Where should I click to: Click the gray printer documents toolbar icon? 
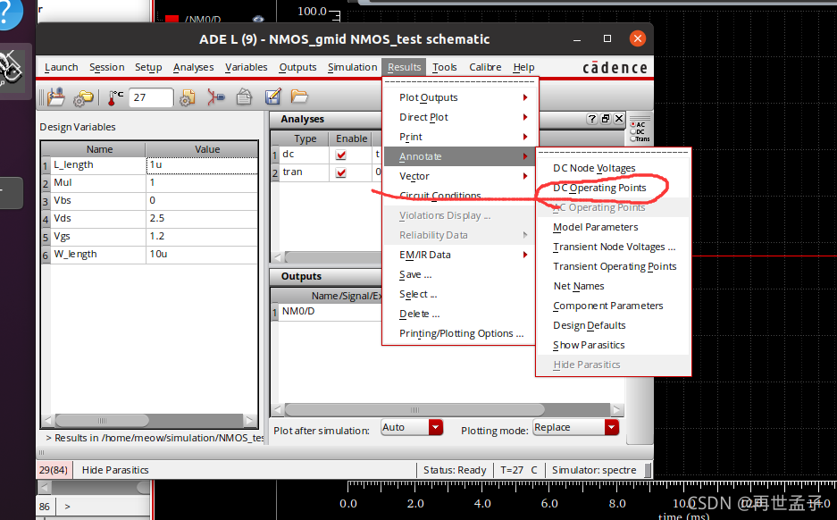245,97
